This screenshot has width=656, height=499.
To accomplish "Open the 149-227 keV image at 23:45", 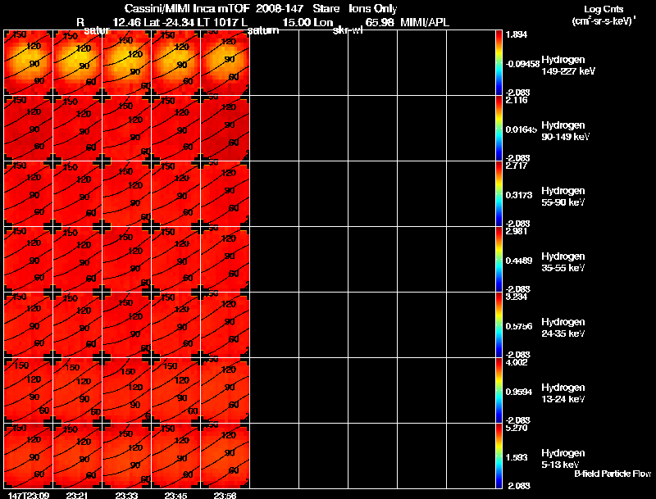I will 175,62.
